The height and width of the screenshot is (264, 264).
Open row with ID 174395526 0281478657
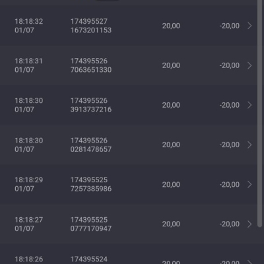click(x=129, y=145)
